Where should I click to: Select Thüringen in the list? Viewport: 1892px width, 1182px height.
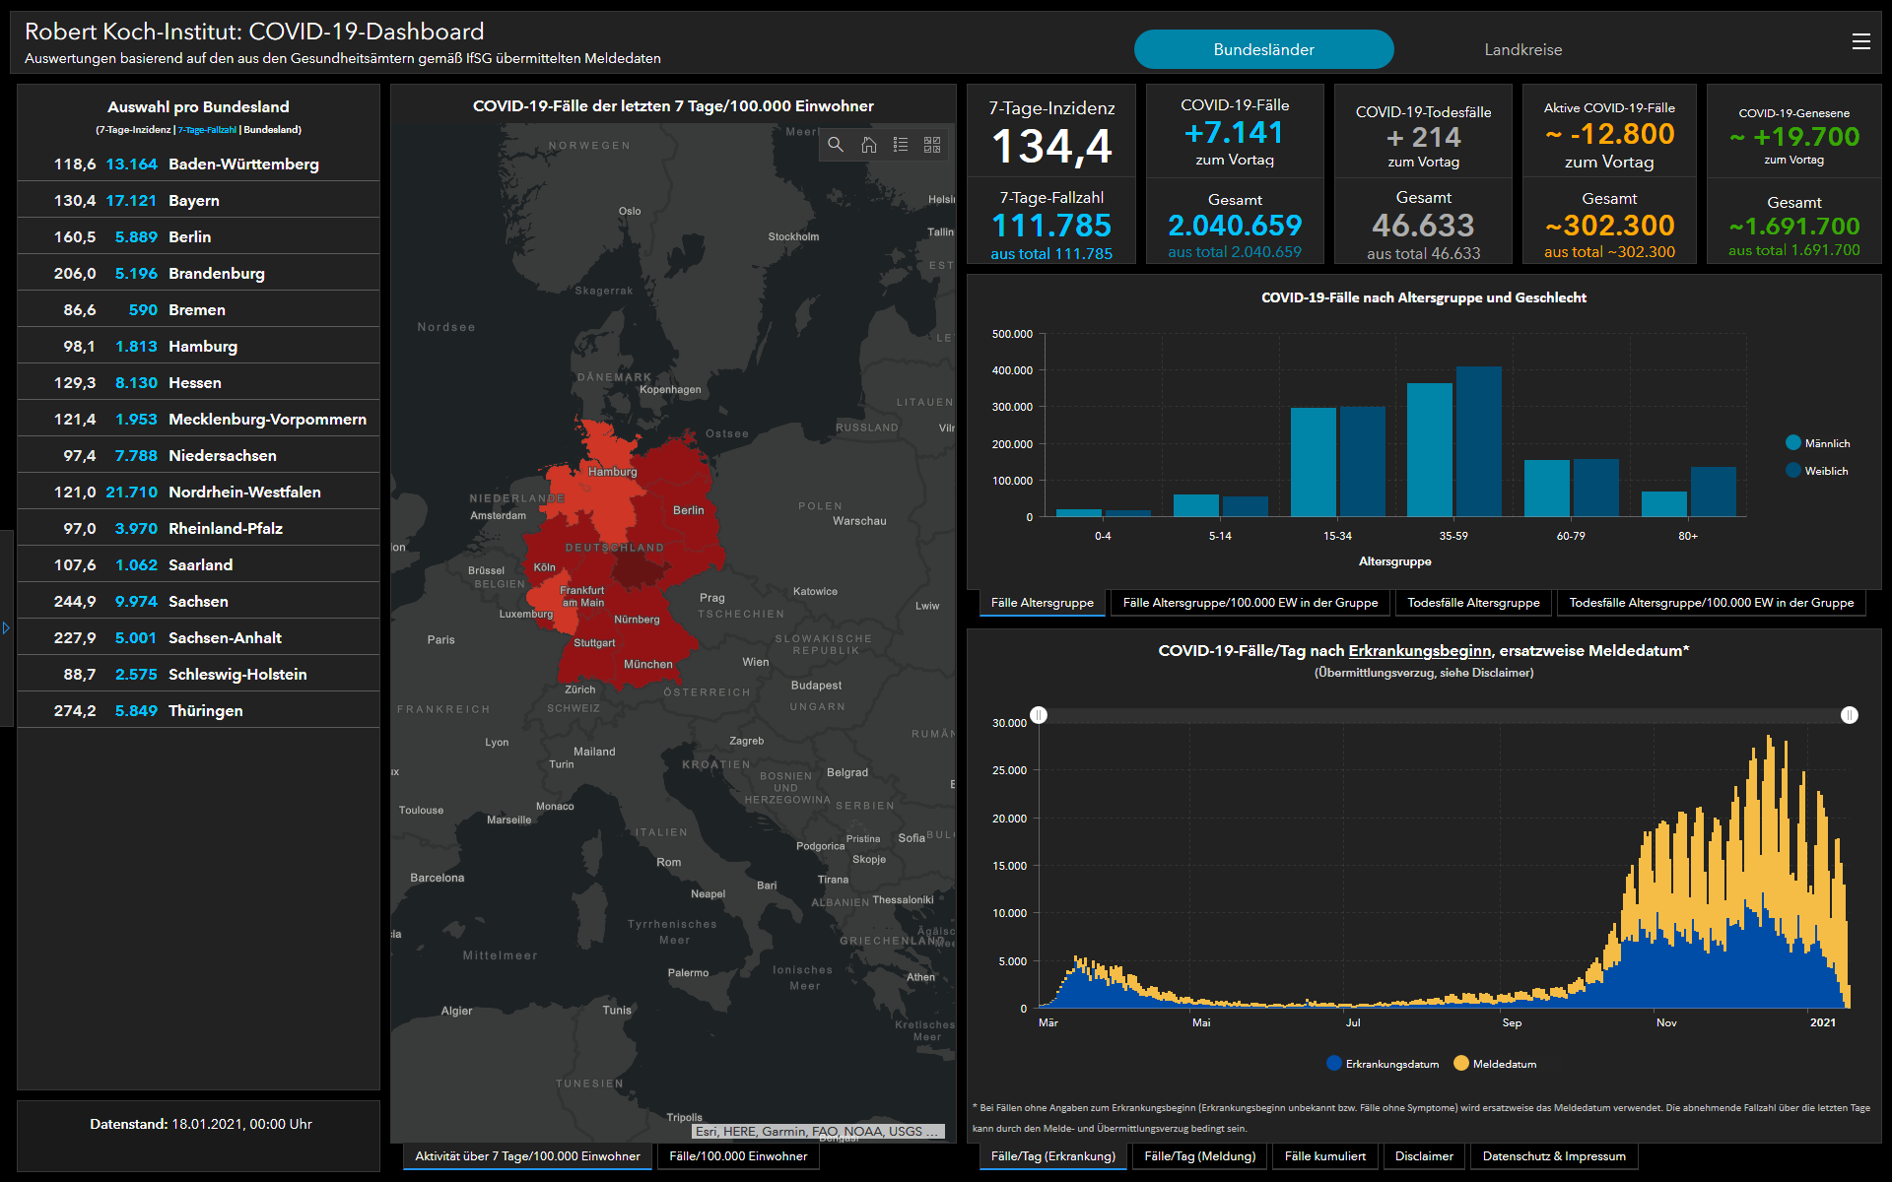pyautogui.click(x=198, y=710)
